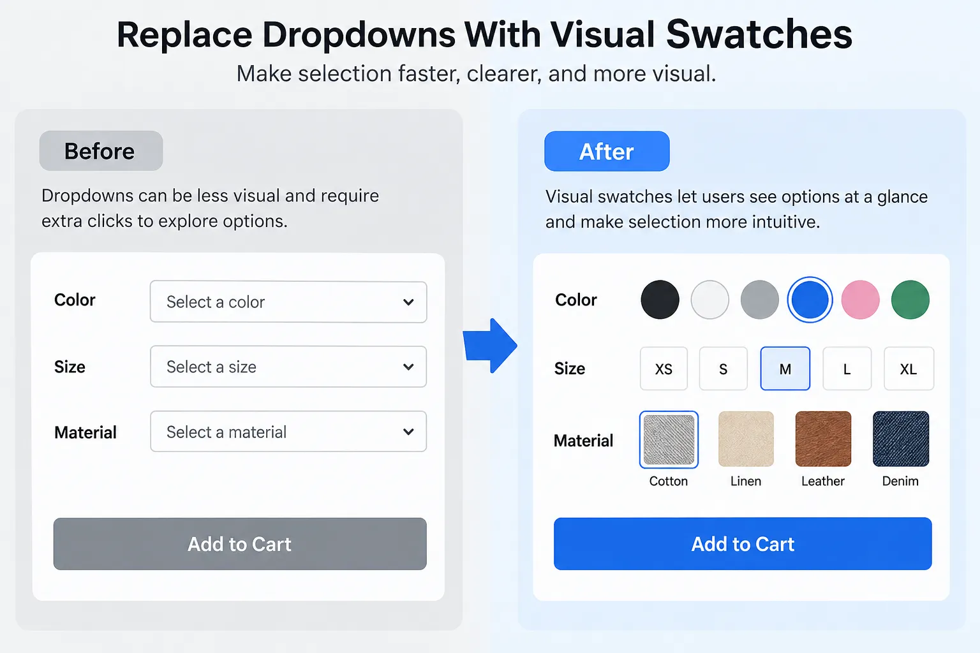The height and width of the screenshot is (653, 980).
Task: Click the 'Make selection faster, clearer' subtitle
Action: point(476,74)
